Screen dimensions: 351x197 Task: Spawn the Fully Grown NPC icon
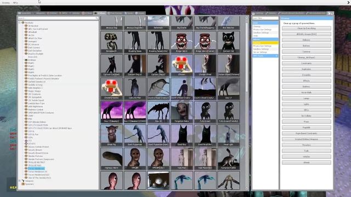205,112
